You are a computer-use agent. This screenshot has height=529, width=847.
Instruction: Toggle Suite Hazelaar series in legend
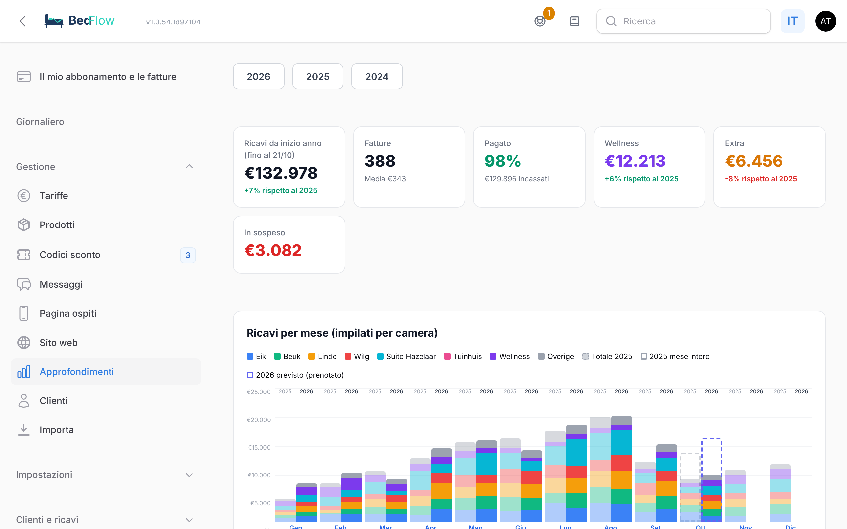(406, 356)
